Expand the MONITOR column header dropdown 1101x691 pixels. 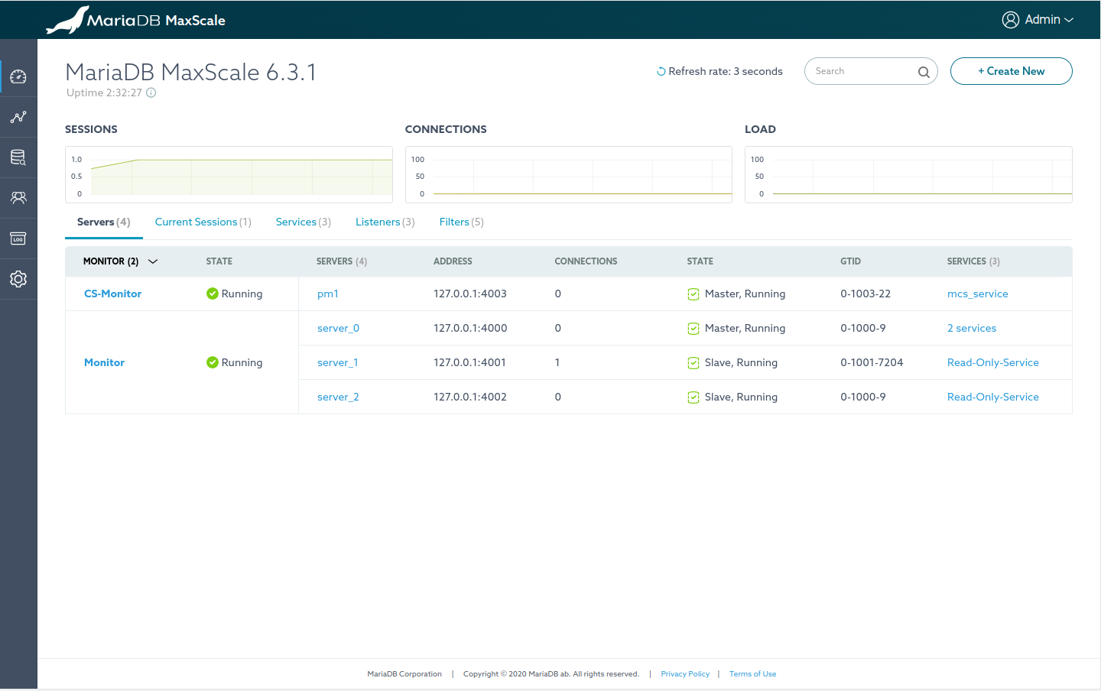point(153,261)
